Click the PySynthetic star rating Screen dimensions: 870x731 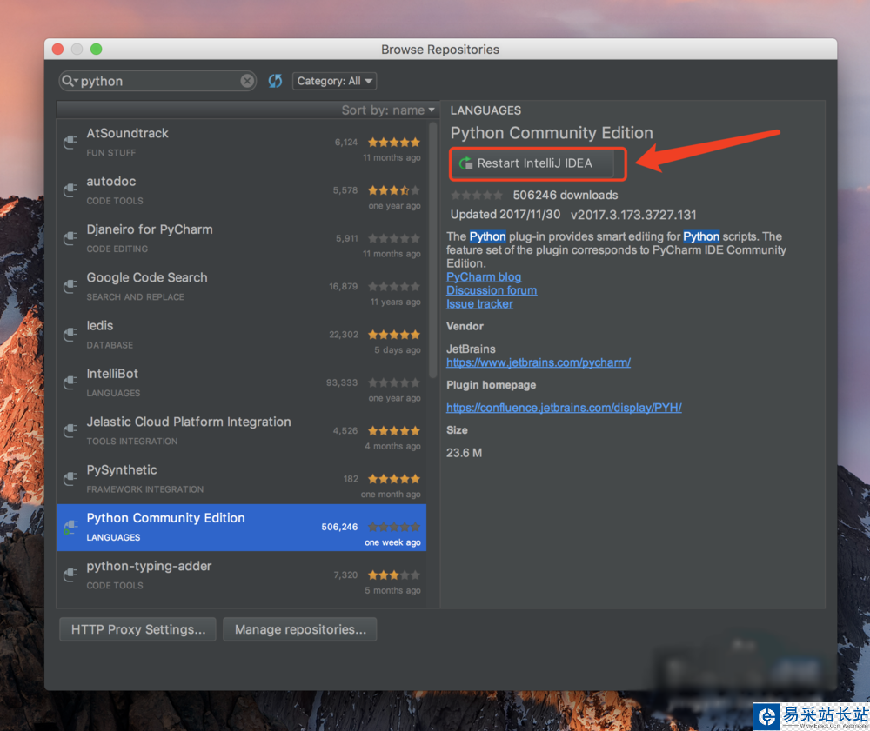(394, 479)
